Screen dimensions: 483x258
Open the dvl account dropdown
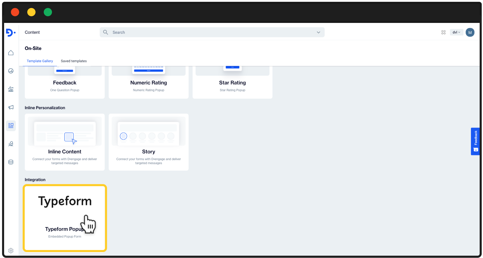click(x=456, y=32)
